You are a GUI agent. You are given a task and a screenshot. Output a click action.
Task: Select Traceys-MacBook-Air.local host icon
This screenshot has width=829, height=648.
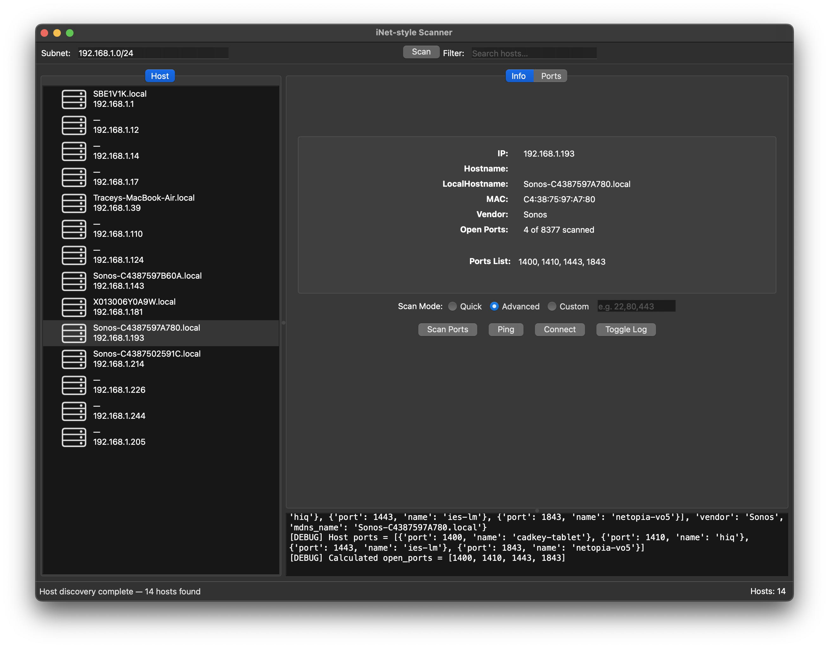click(74, 203)
